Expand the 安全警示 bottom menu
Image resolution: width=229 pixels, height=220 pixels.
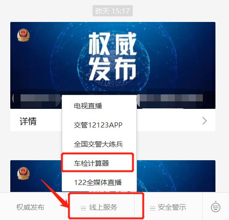coord(168,206)
